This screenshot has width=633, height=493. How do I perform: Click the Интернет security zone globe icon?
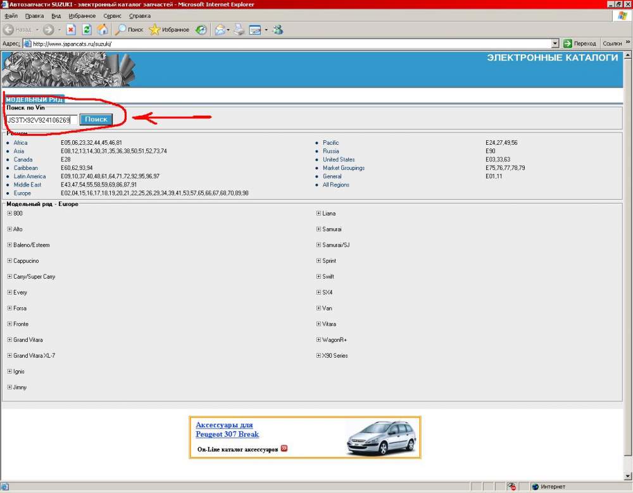coord(536,487)
